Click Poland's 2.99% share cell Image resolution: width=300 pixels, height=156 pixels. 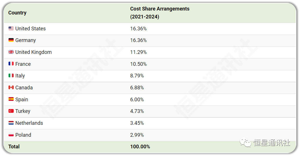(137, 135)
